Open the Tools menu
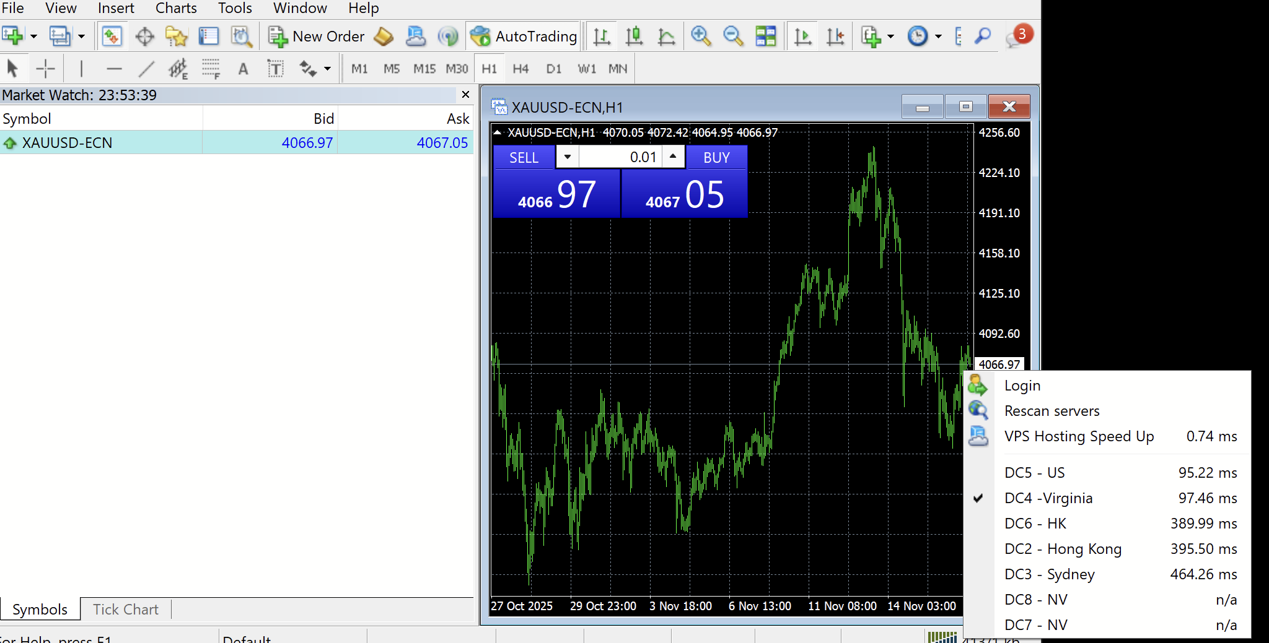The width and height of the screenshot is (1269, 643). [x=235, y=8]
